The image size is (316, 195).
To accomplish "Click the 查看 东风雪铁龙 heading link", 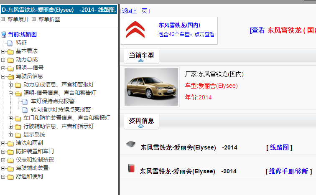I will click(283, 30).
